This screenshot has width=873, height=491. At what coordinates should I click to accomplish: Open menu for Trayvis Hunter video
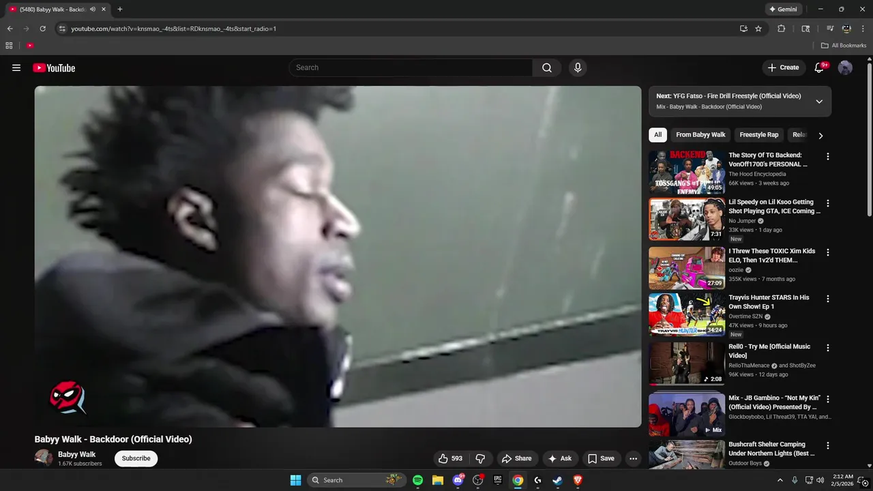828,299
